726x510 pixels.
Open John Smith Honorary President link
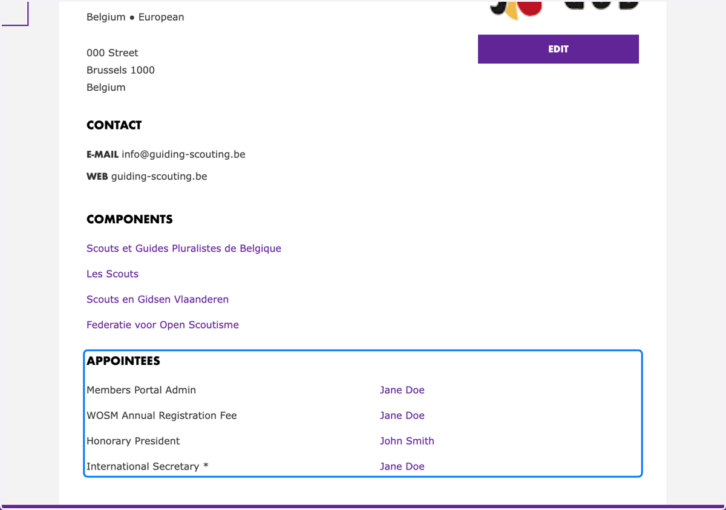[x=407, y=441]
